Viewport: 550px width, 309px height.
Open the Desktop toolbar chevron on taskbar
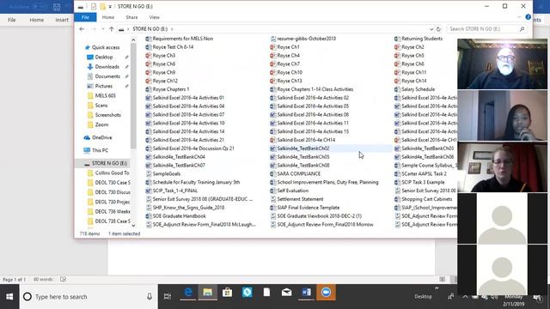point(437,288)
